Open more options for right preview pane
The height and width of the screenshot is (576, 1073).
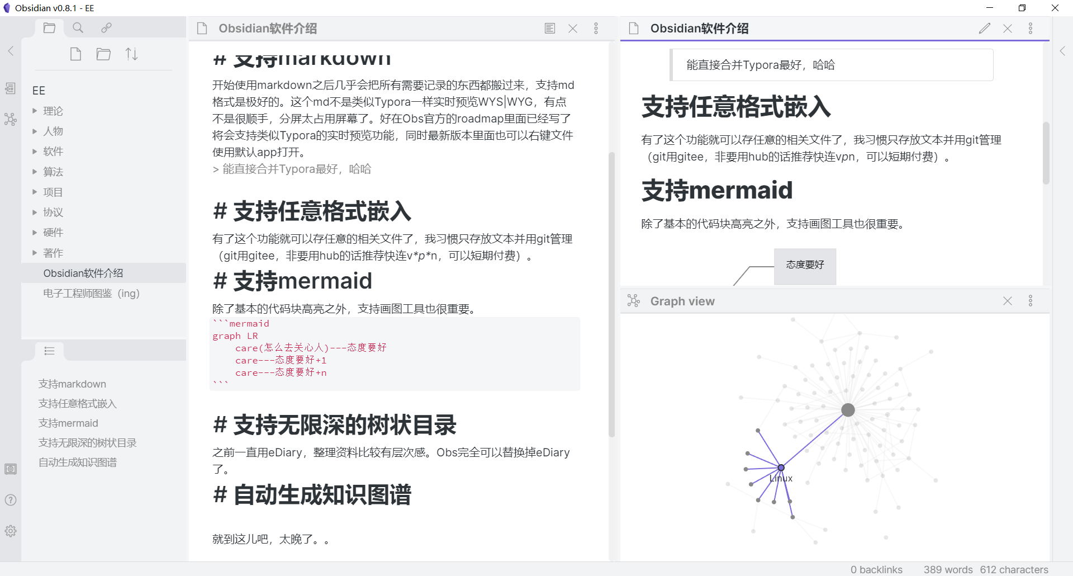click(1031, 29)
